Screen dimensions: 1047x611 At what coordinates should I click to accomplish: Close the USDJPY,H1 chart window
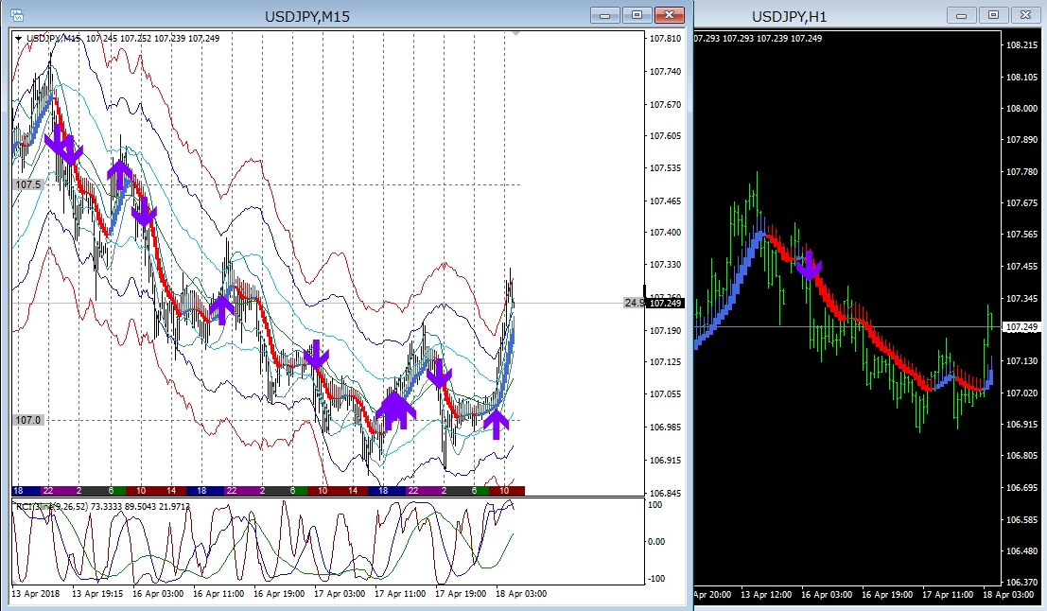[x=1025, y=15]
